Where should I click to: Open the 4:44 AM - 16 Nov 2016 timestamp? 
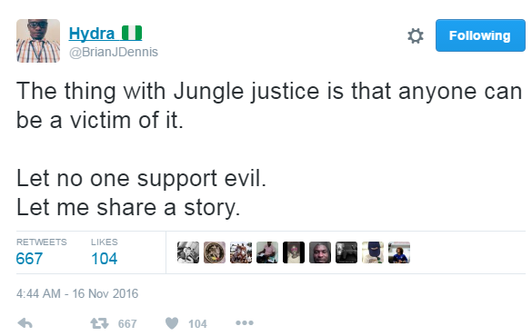[77, 293]
